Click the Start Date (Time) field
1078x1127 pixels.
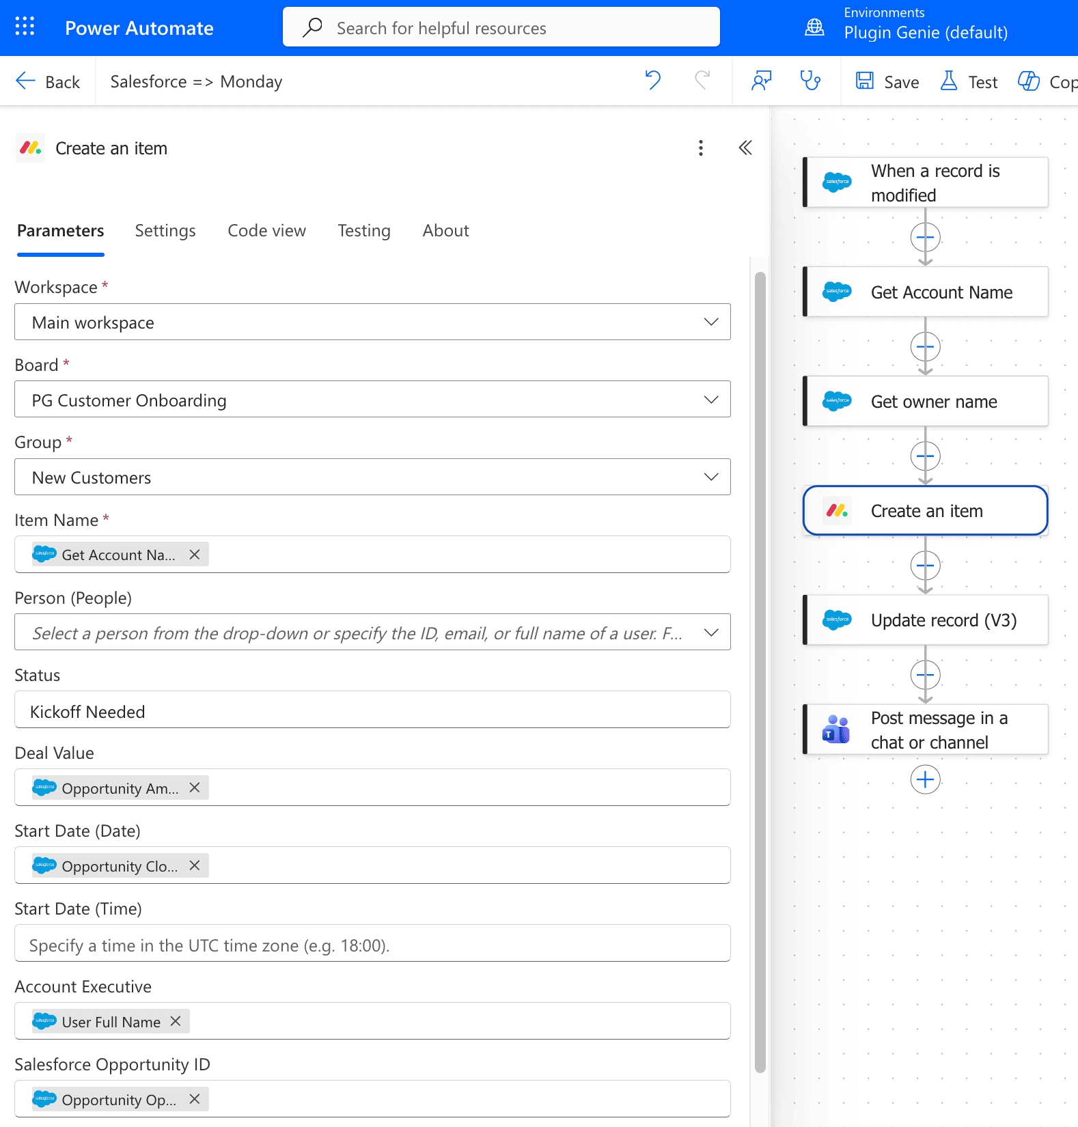tap(372, 943)
